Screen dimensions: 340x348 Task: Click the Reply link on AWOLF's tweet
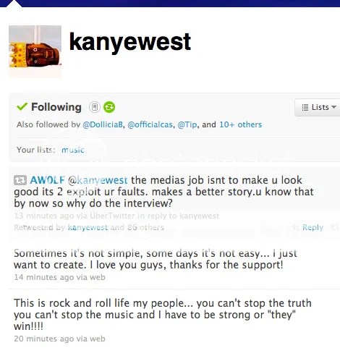(x=313, y=227)
